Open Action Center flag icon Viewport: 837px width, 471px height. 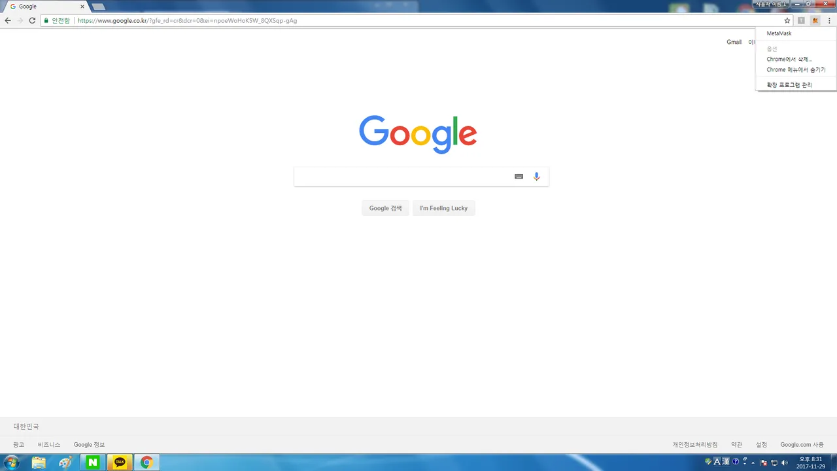click(763, 462)
